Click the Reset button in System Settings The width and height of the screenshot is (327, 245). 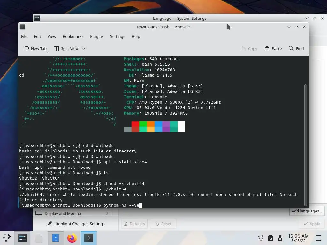point(163,224)
